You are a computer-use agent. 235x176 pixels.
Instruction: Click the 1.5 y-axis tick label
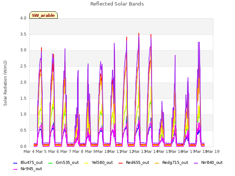[23, 98]
